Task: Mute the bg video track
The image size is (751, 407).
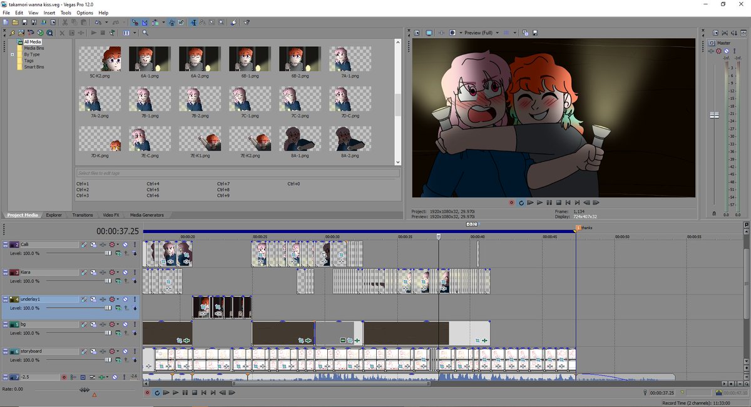Action: (x=125, y=324)
